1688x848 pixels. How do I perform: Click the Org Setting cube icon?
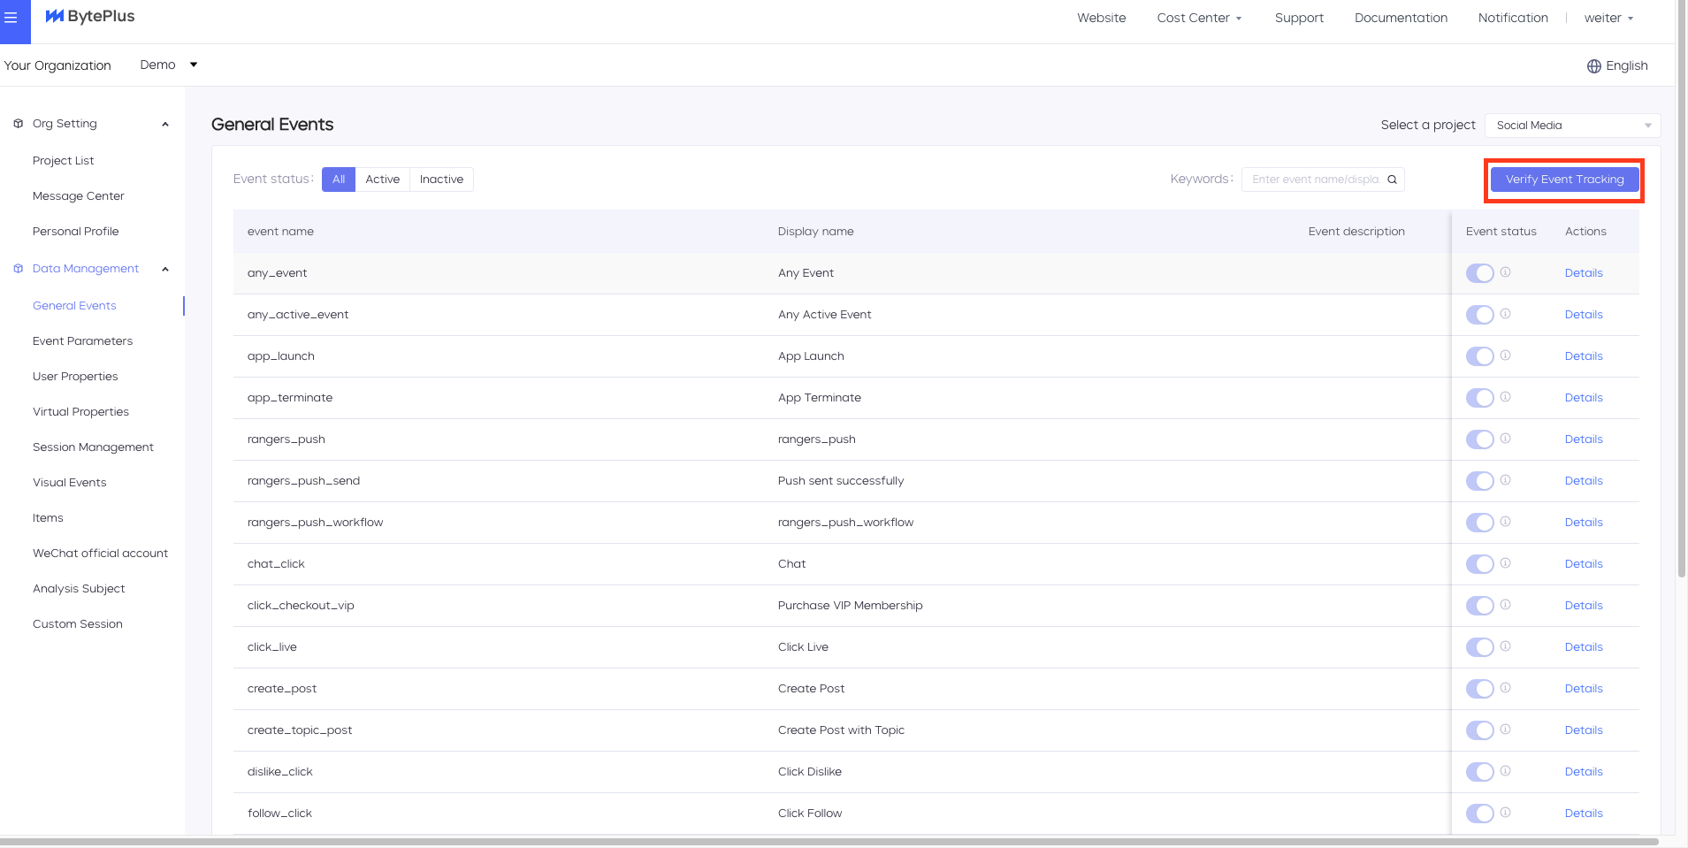[x=19, y=124]
